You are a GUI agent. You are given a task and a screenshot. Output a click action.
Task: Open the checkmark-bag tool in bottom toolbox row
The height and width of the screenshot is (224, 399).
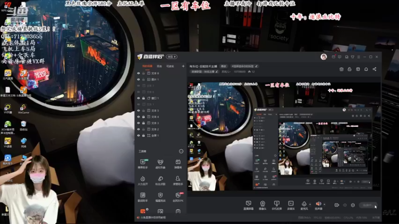(178, 211)
